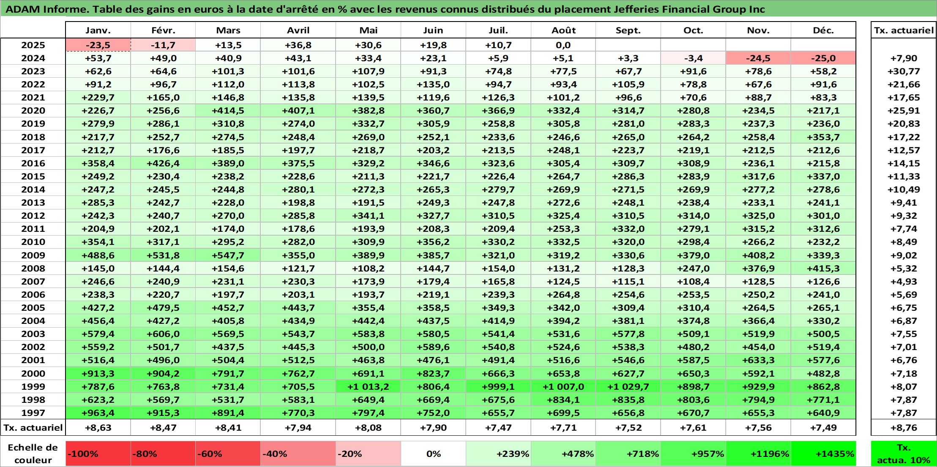Click the red cell -25,0
The height and width of the screenshot is (467, 937).
(823, 58)
